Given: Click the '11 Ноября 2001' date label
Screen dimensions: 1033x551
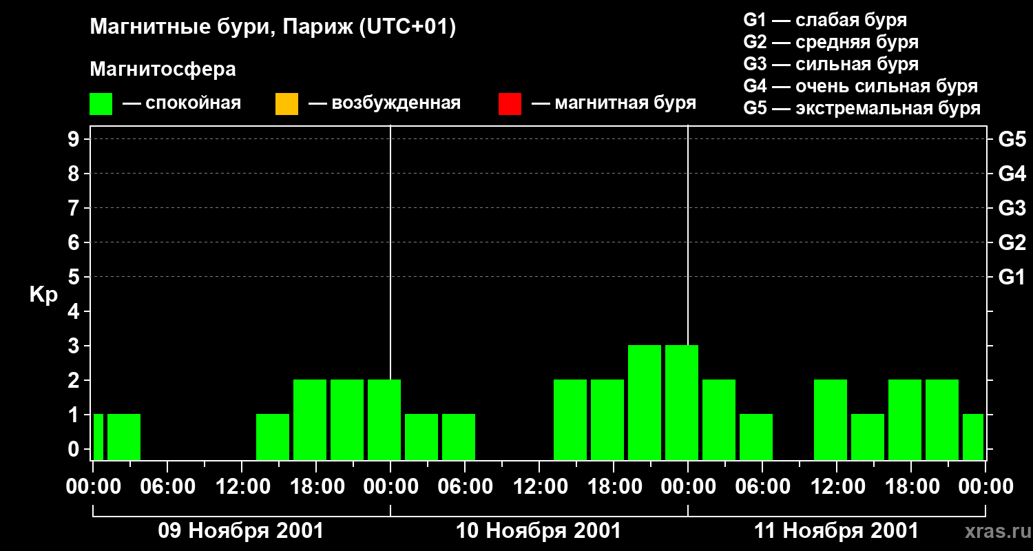Looking at the screenshot, I should [x=836, y=531].
